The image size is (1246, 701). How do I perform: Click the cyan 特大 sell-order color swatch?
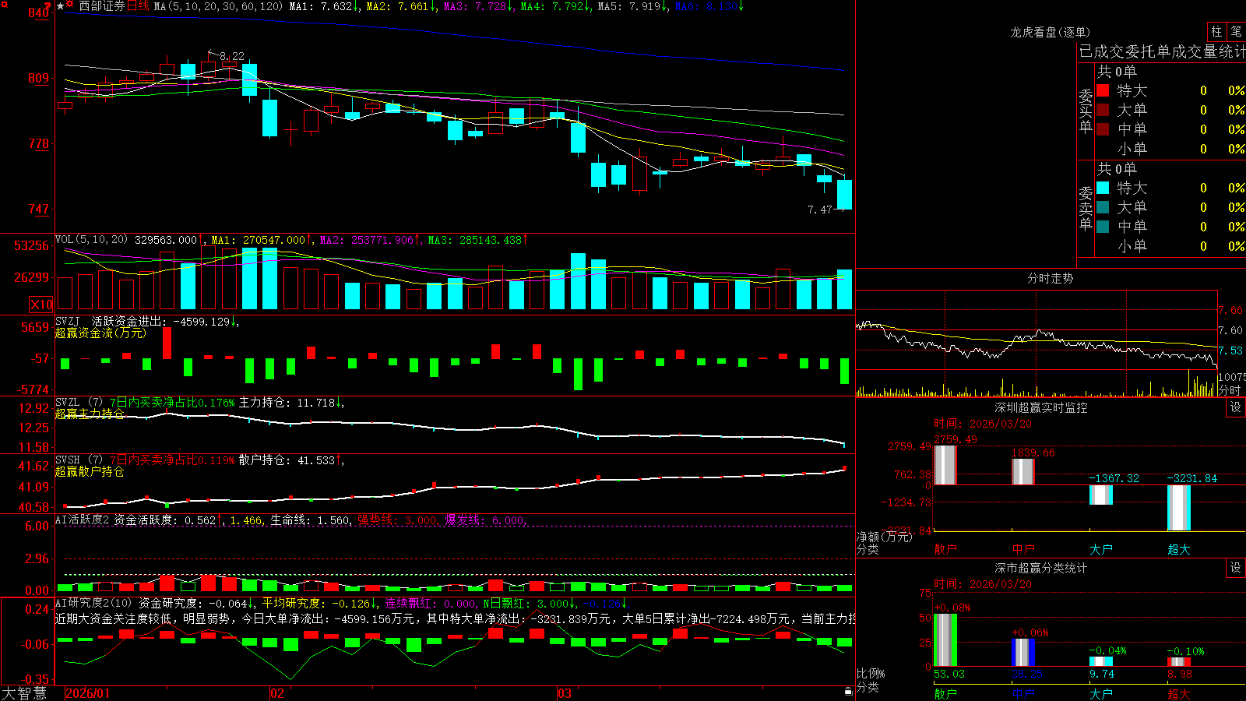click(1103, 188)
